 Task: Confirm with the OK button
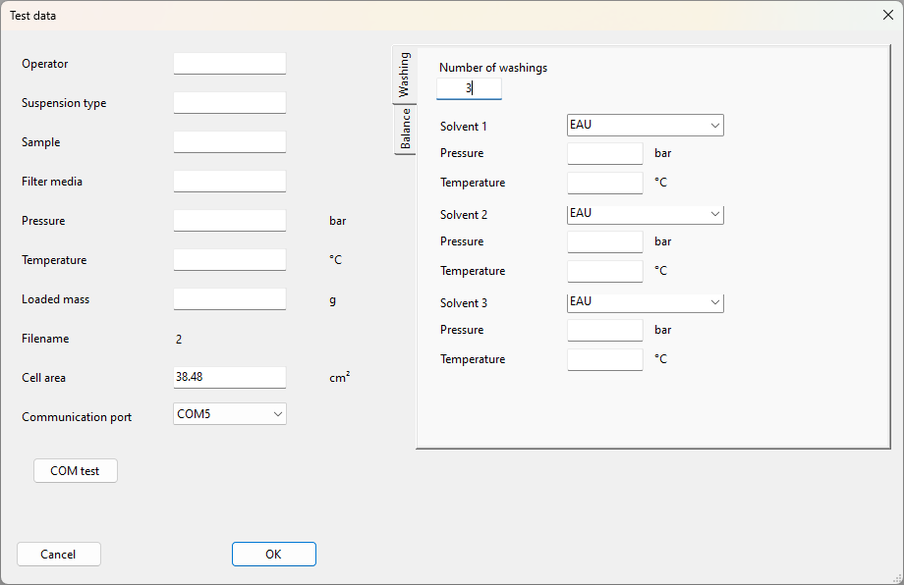274,554
